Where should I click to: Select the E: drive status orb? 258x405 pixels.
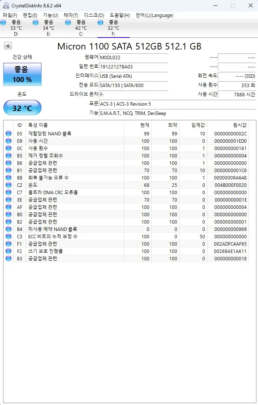click(36, 22)
